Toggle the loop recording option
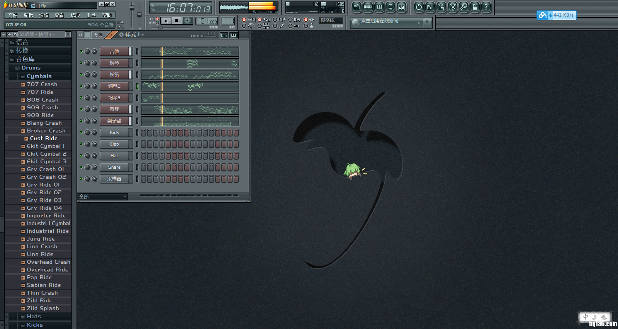This screenshot has height=329, width=618. pos(290,20)
